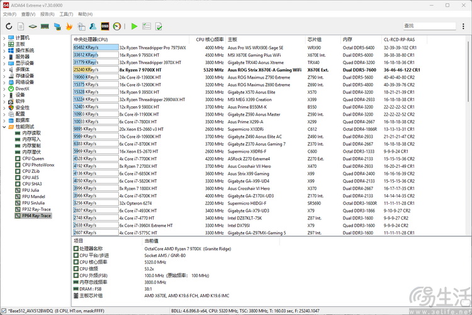Select FPU Julia benchmark
472x315 pixels.
point(30,190)
